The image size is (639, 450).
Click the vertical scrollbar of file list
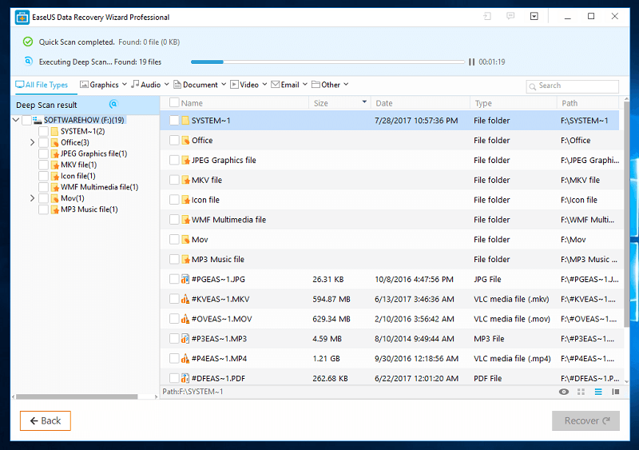pyautogui.click(x=626, y=214)
